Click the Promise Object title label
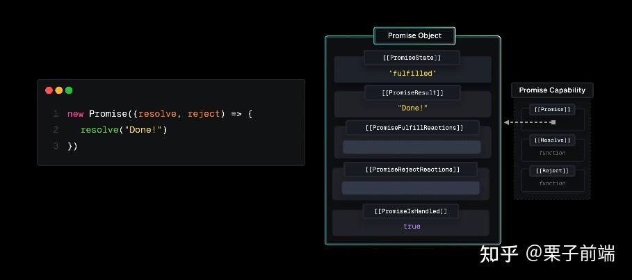 coord(414,35)
